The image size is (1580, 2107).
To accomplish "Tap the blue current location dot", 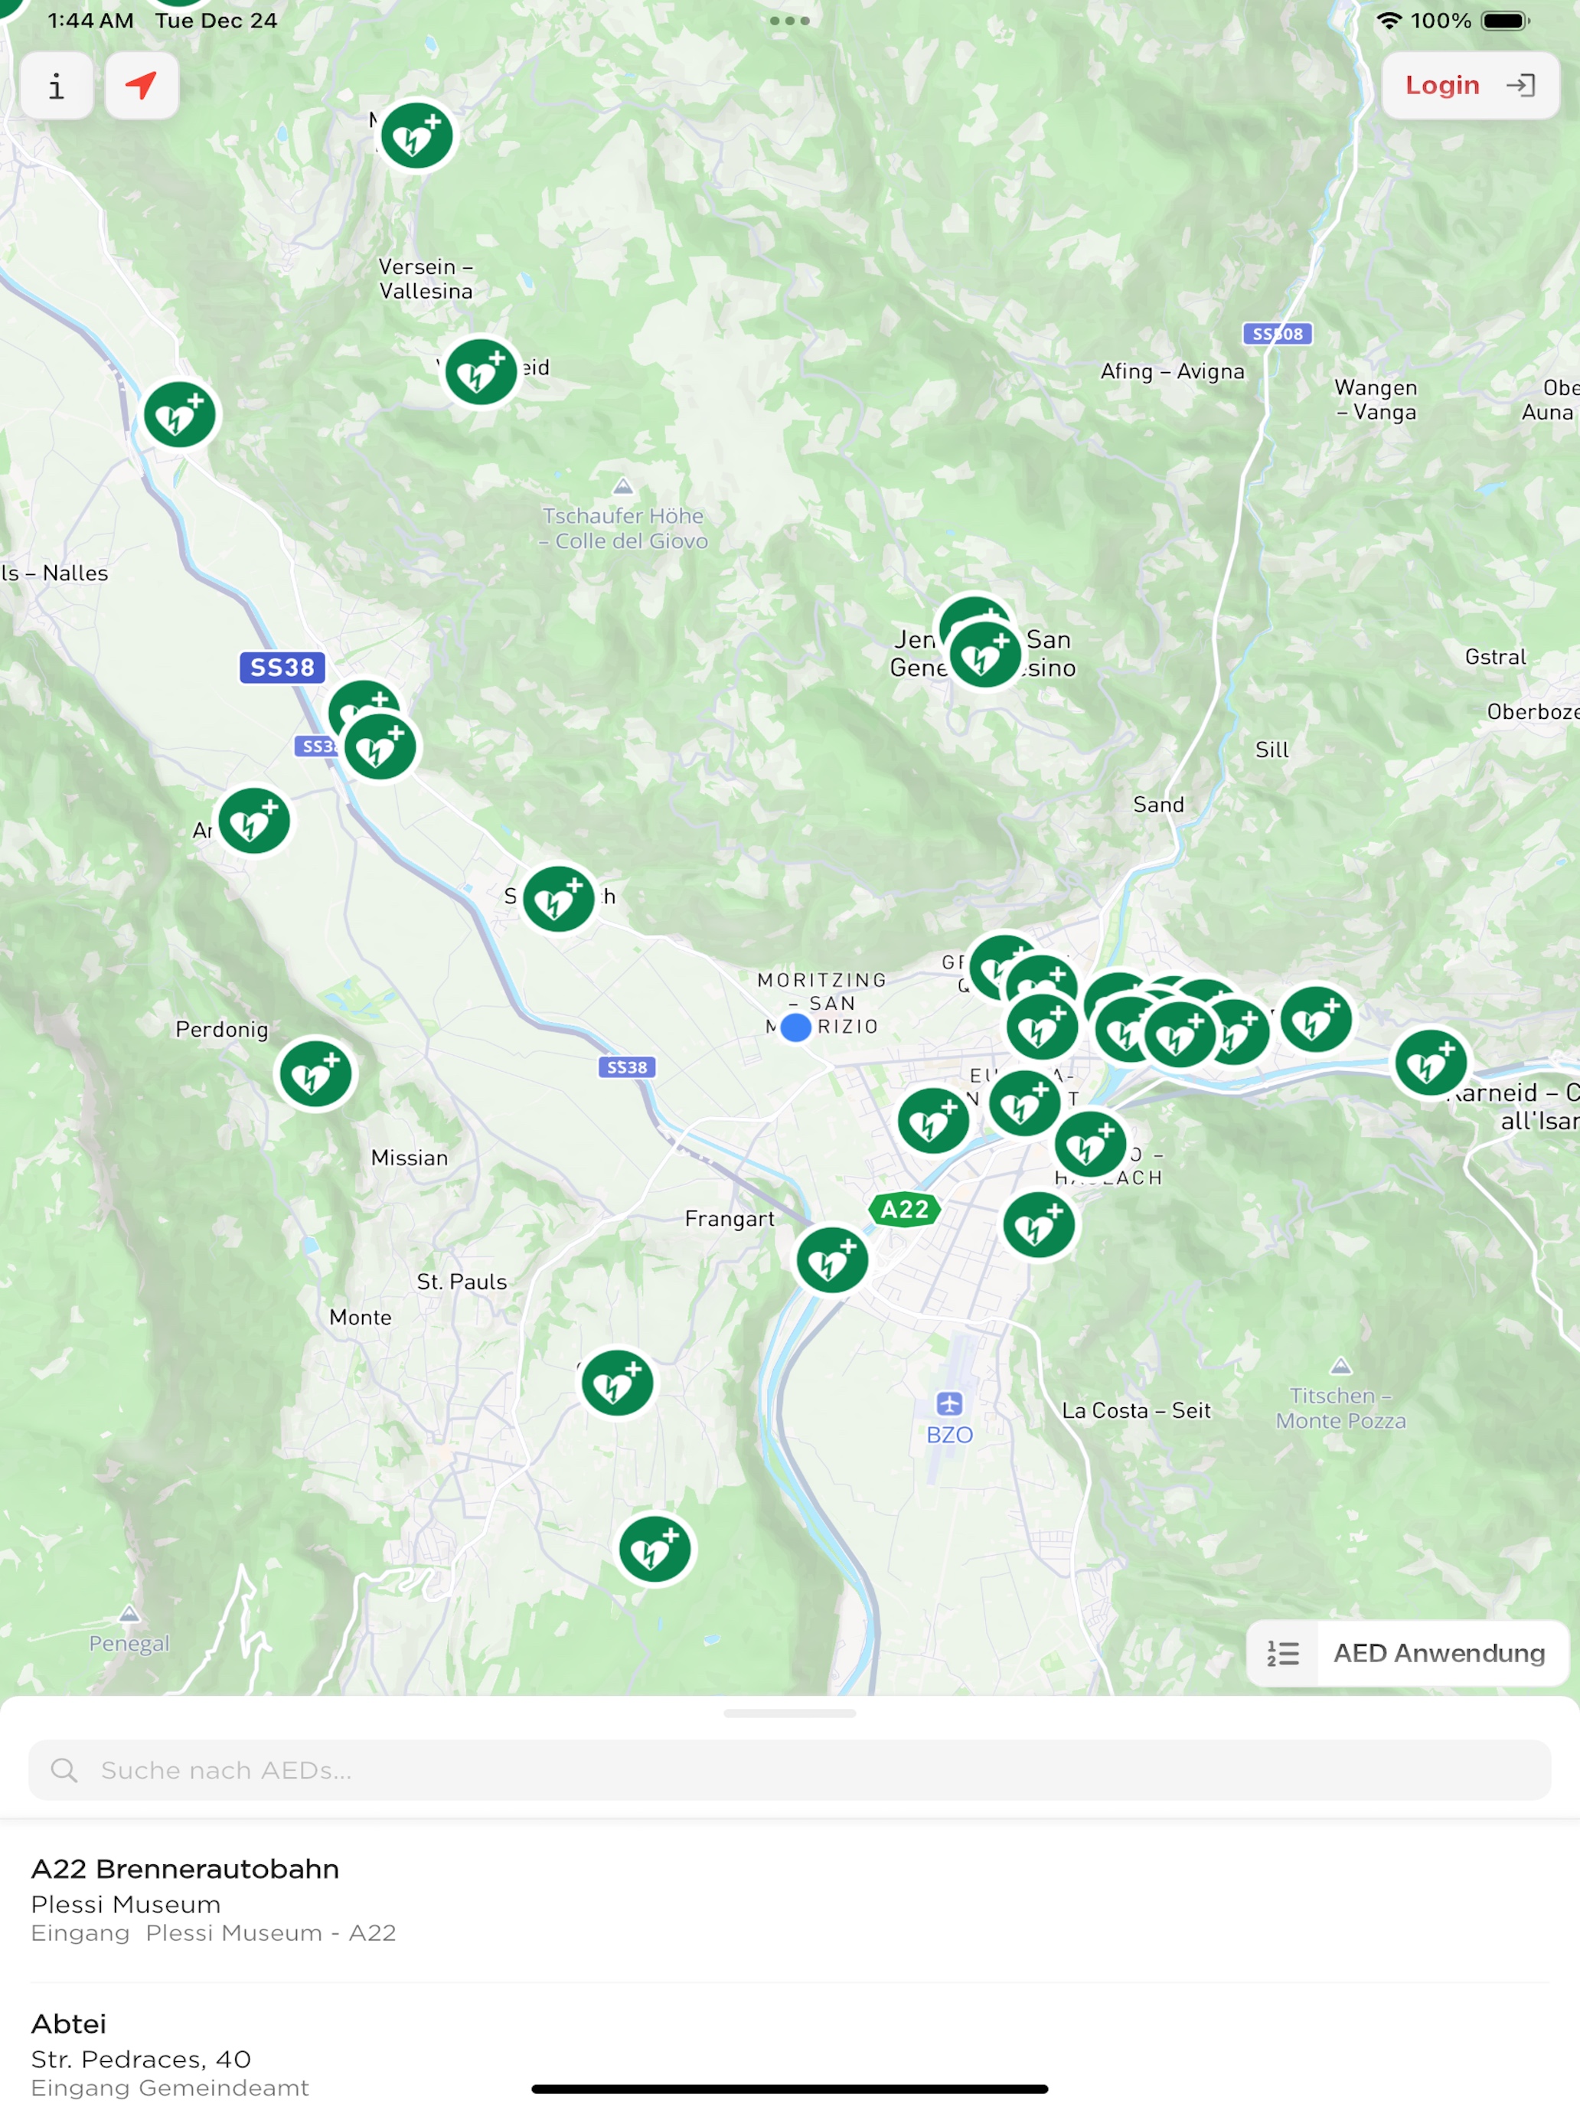I will coord(795,1027).
